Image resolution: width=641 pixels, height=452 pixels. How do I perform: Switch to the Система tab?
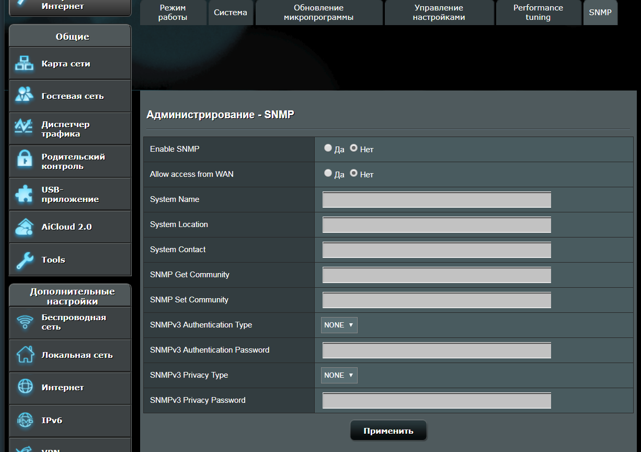pyautogui.click(x=231, y=13)
